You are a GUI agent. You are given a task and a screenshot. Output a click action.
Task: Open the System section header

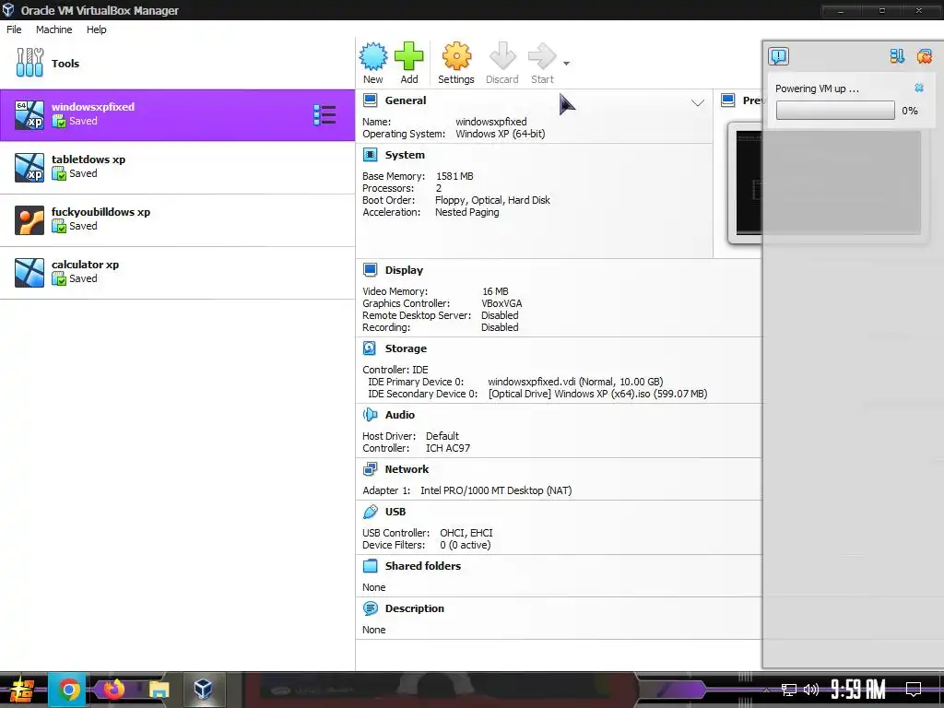405,155
